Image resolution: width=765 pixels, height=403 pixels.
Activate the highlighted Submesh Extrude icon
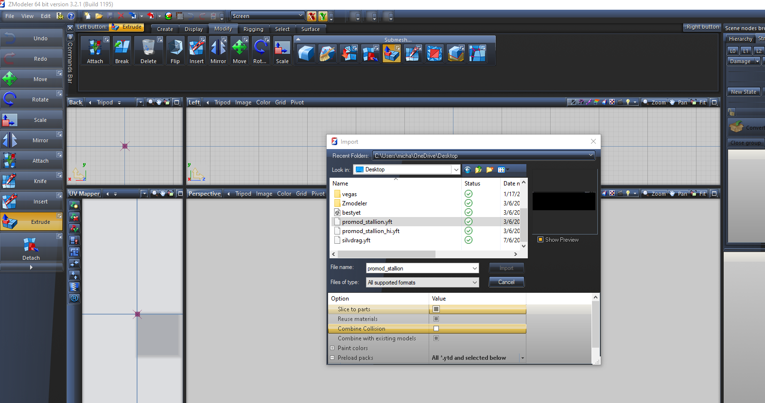pyautogui.click(x=392, y=53)
